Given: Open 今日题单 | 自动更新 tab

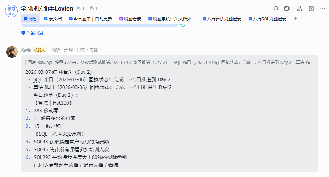Looking at the screenshot, I should [x=90, y=19].
